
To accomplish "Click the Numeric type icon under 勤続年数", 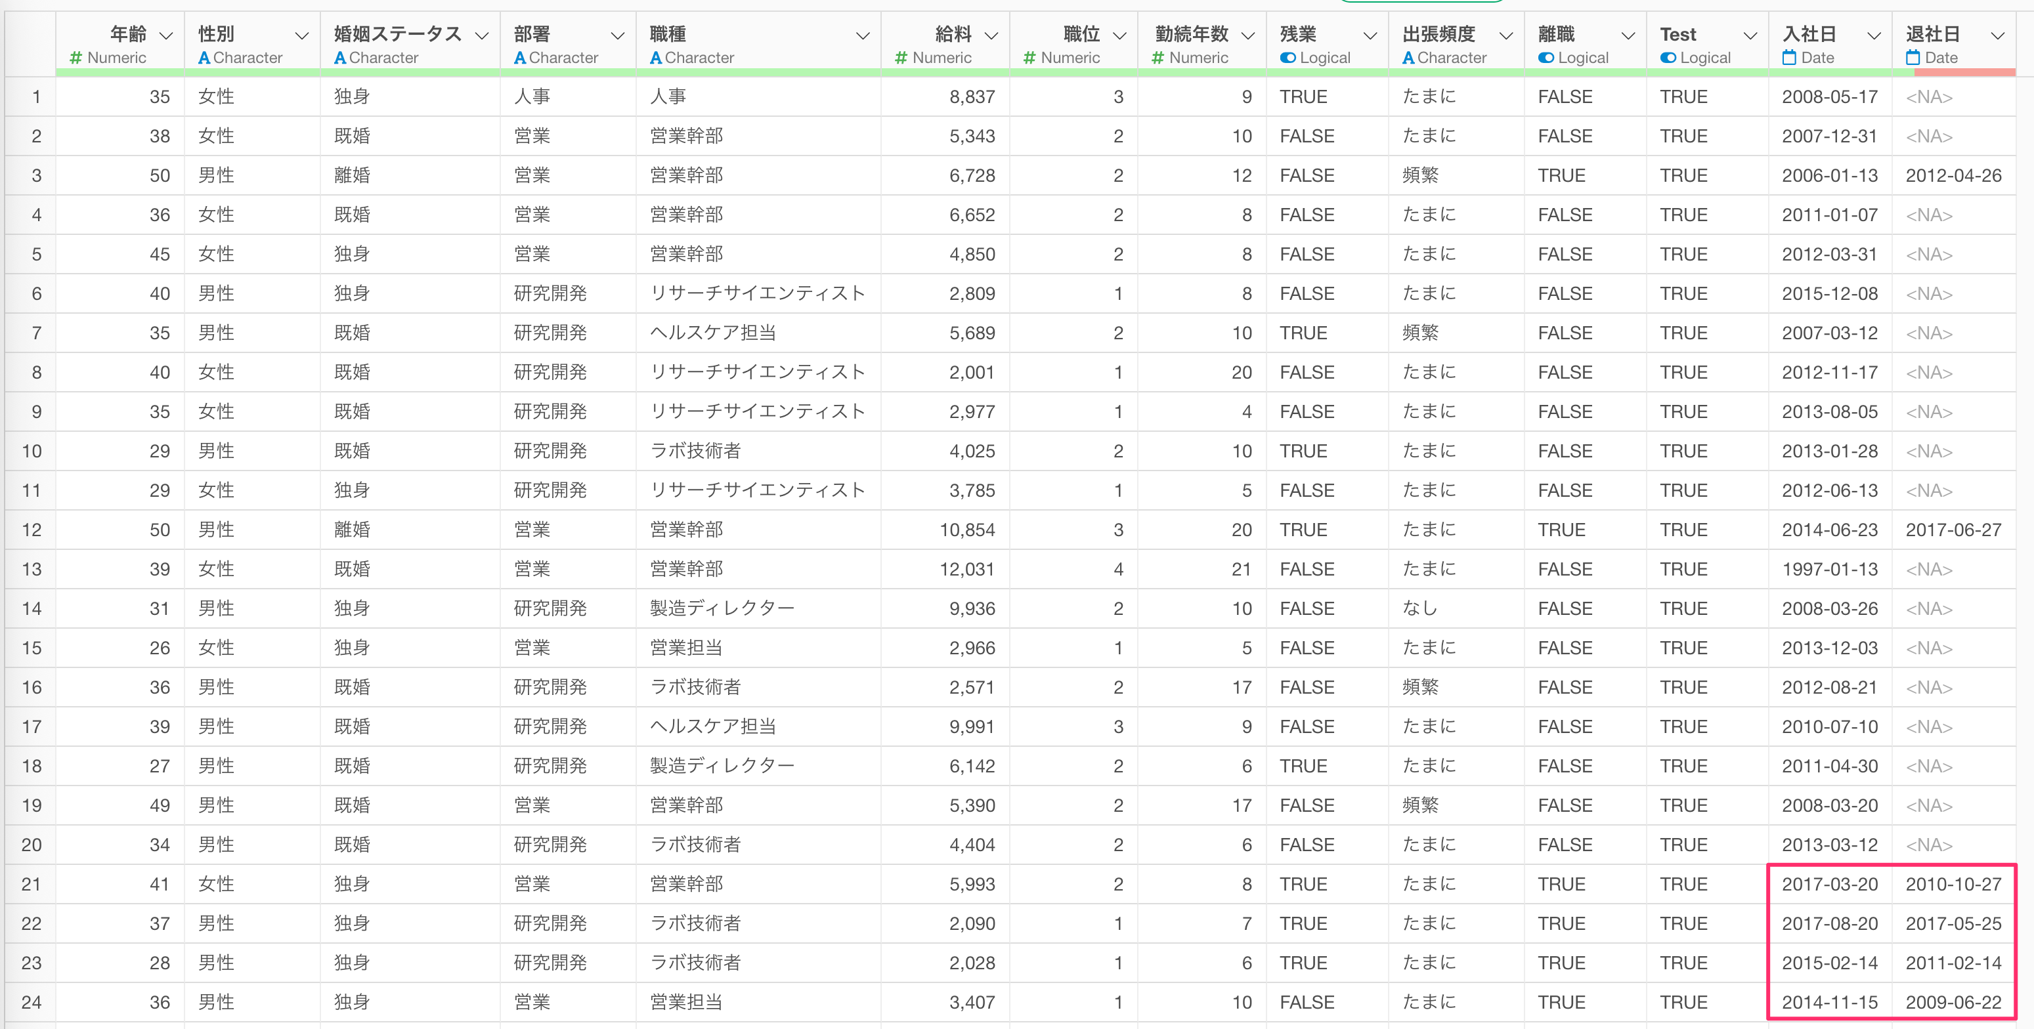I will [x=1158, y=58].
